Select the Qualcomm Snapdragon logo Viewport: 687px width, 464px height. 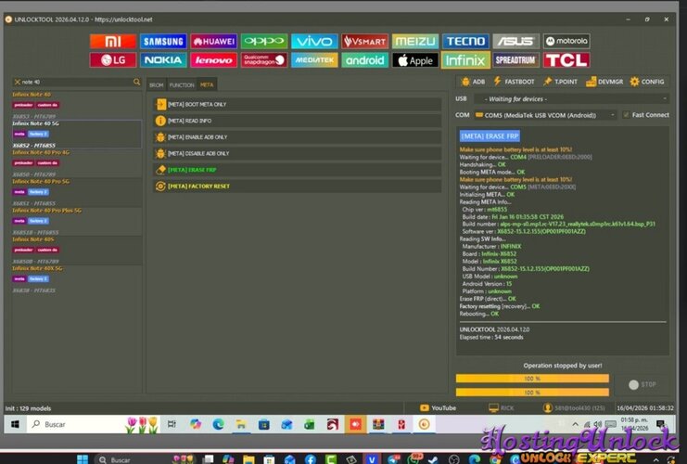click(x=264, y=60)
